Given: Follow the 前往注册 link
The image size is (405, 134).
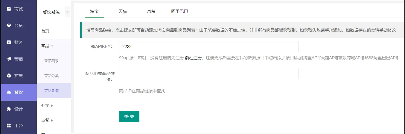Looking at the screenshot, I should 193,58.
